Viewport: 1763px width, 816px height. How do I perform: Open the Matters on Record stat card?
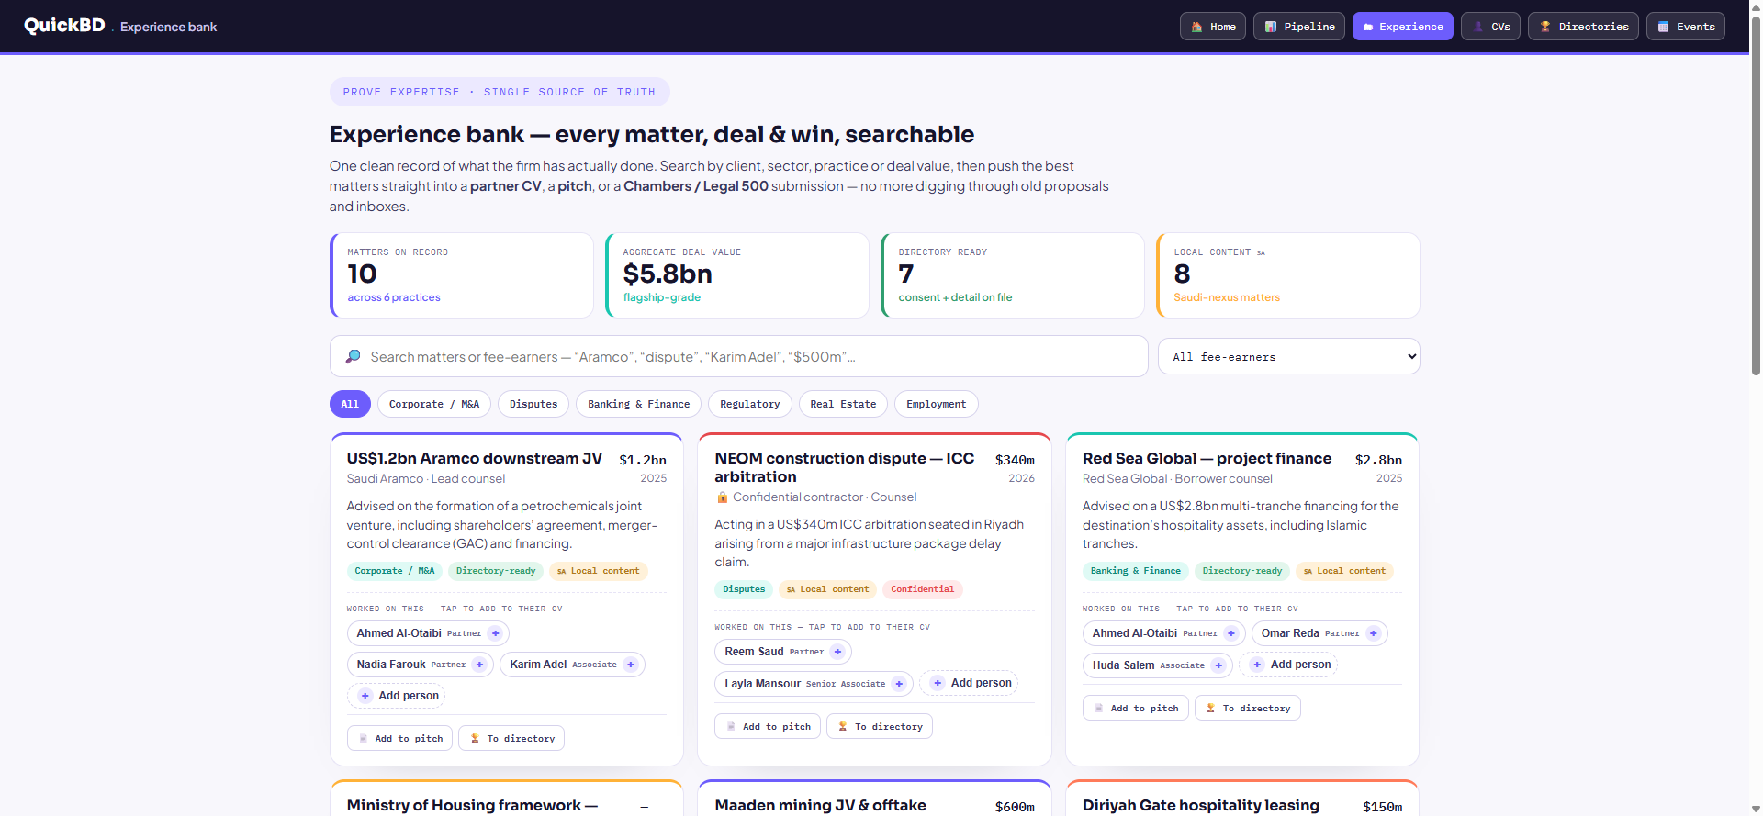point(462,275)
